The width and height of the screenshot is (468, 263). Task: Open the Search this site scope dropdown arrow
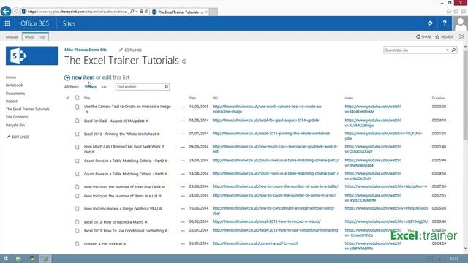point(448,50)
